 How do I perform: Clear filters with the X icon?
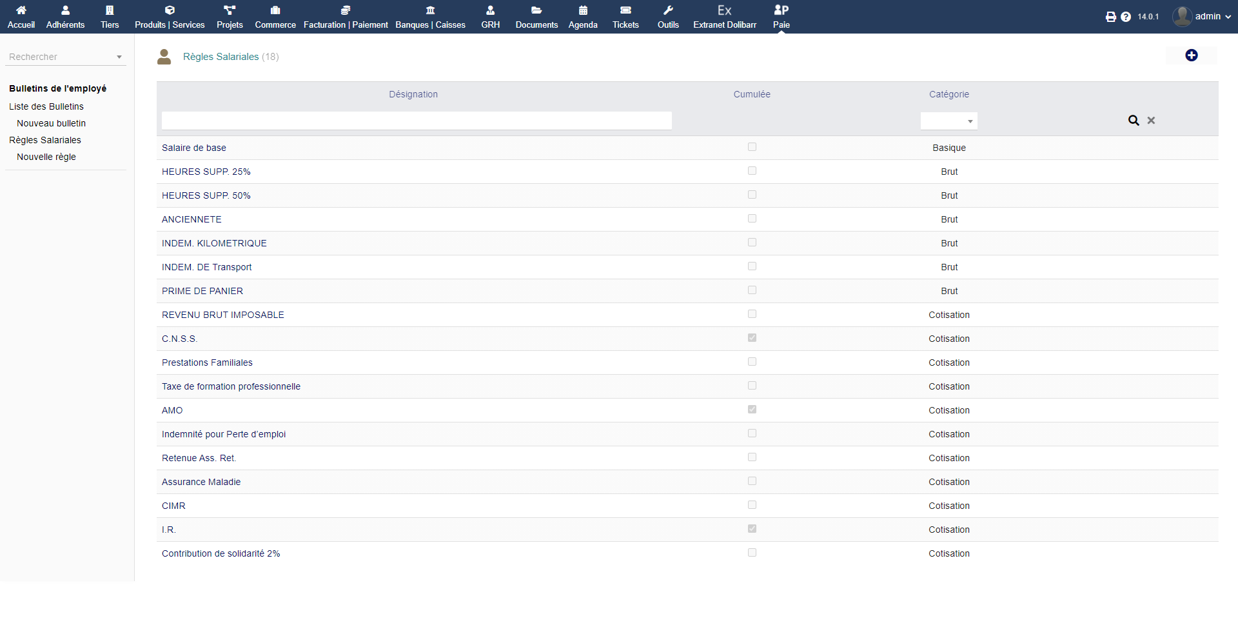[1151, 121]
